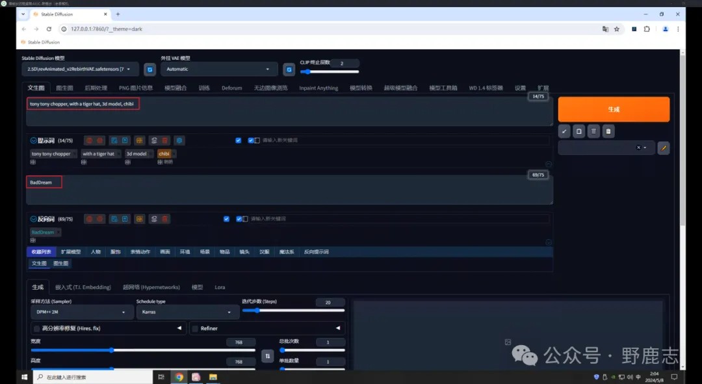Open the browser extensions puzzle icon
702x384 pixels.
coord(647,29)
